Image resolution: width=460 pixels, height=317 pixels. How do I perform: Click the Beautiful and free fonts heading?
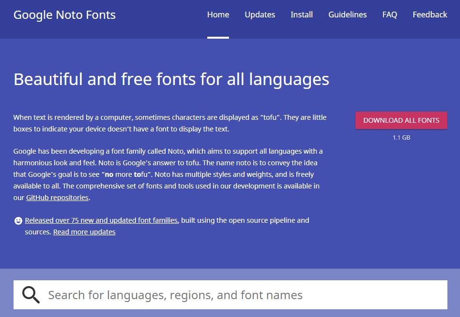coord(171,79)
